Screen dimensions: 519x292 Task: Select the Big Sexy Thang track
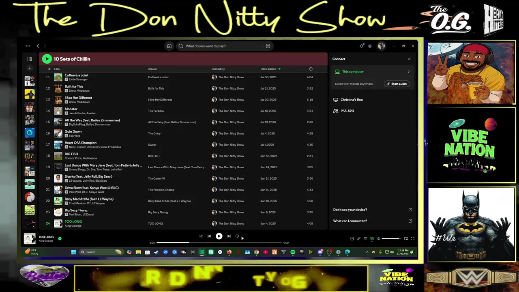point(76,210)
